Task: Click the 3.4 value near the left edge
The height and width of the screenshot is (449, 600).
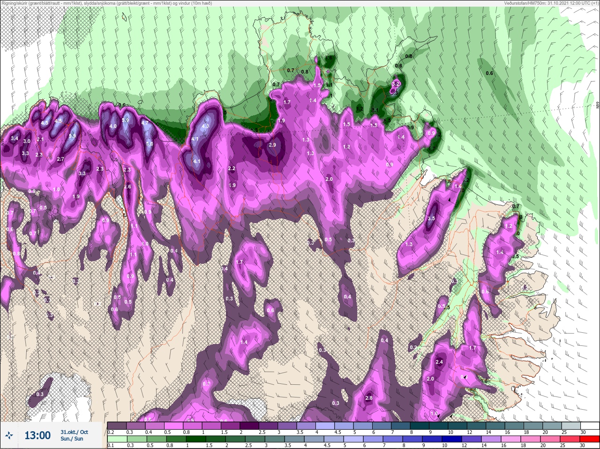Action: pos(15,138)
